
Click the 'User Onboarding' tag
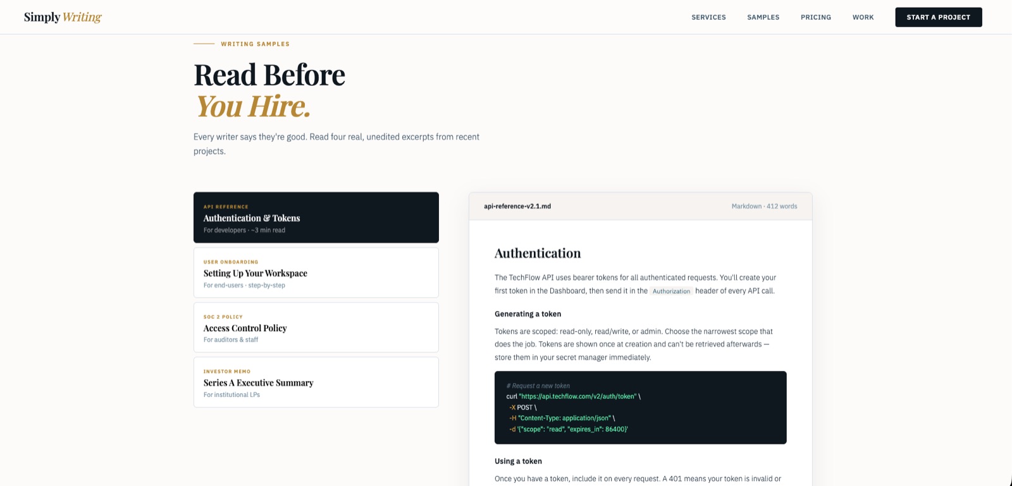coord(231,262)
